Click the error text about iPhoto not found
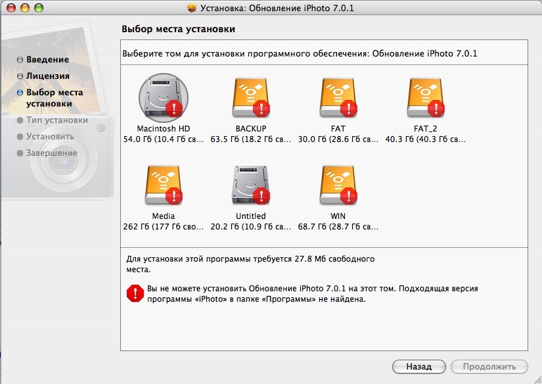542x384 pixels. (313, 294)
